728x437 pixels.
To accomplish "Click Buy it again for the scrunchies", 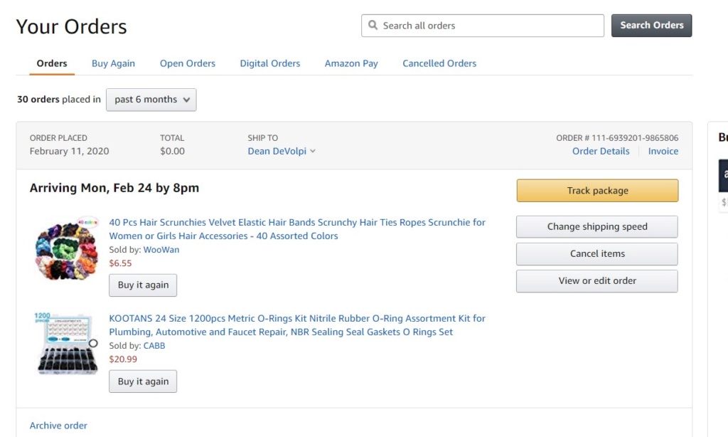I will (143, 285).
